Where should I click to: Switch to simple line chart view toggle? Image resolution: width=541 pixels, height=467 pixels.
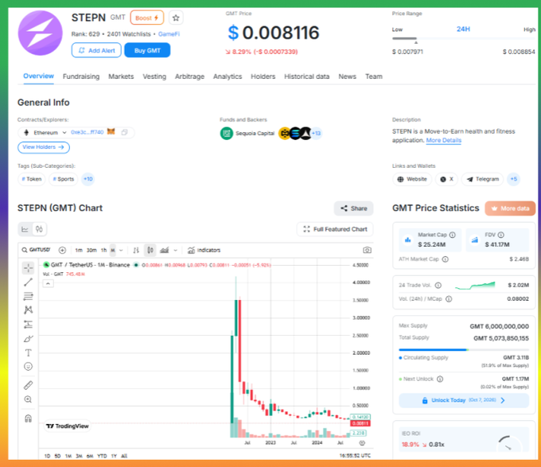(x=25, y=229)
